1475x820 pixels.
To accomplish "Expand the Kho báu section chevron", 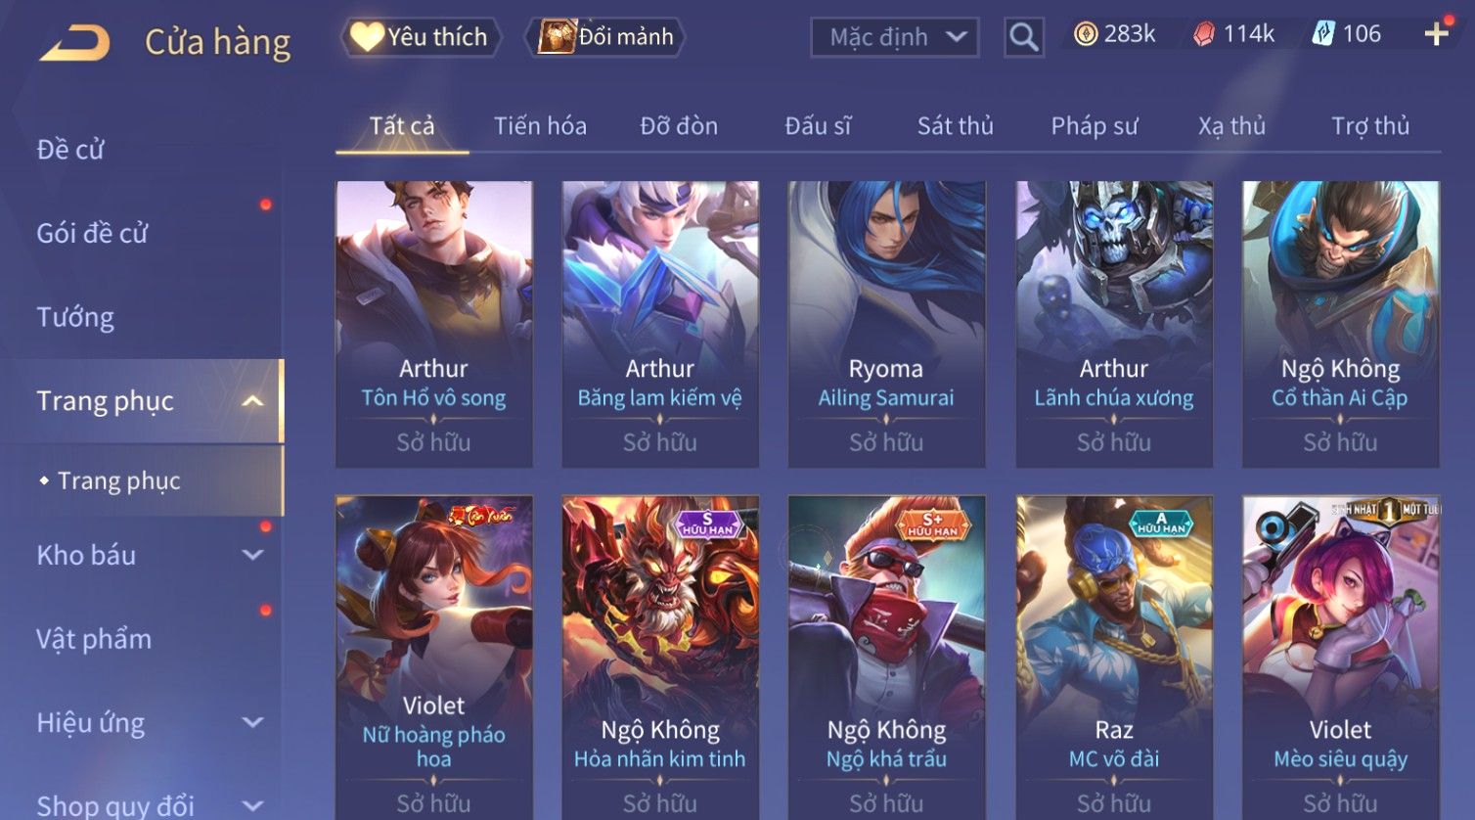I will [252, 555].
